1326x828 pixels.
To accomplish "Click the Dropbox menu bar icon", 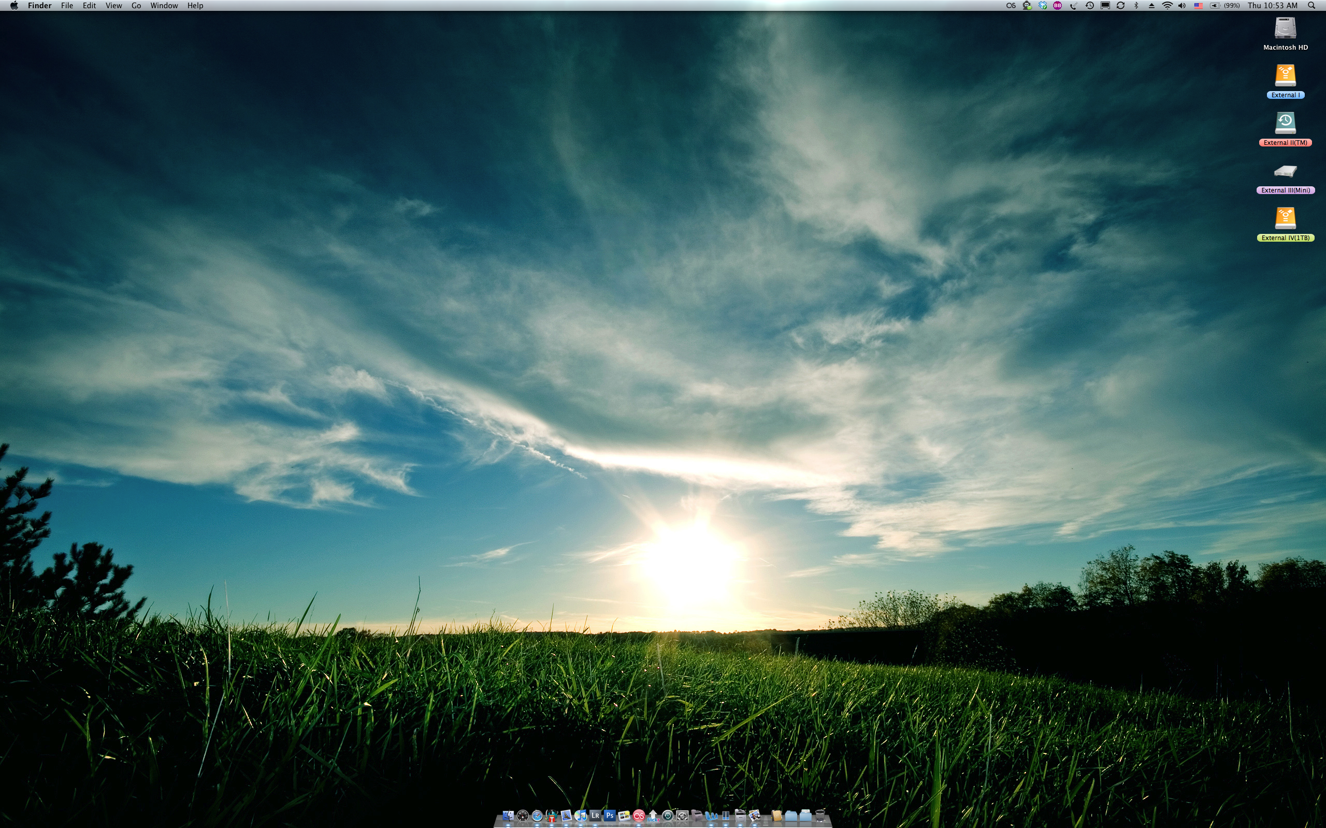I will (x=1043, y=6).
